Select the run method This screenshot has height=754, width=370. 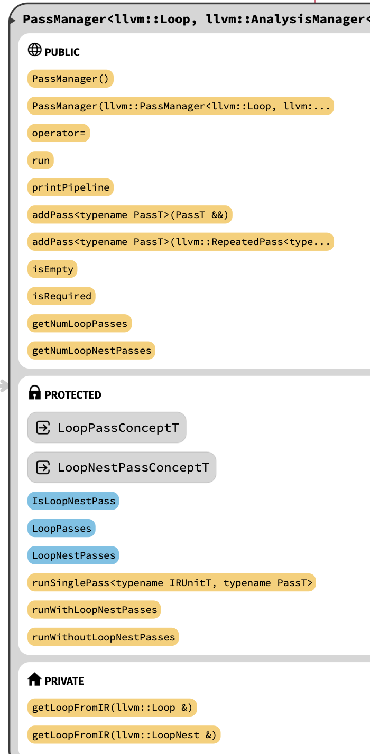tap(41, 161)
